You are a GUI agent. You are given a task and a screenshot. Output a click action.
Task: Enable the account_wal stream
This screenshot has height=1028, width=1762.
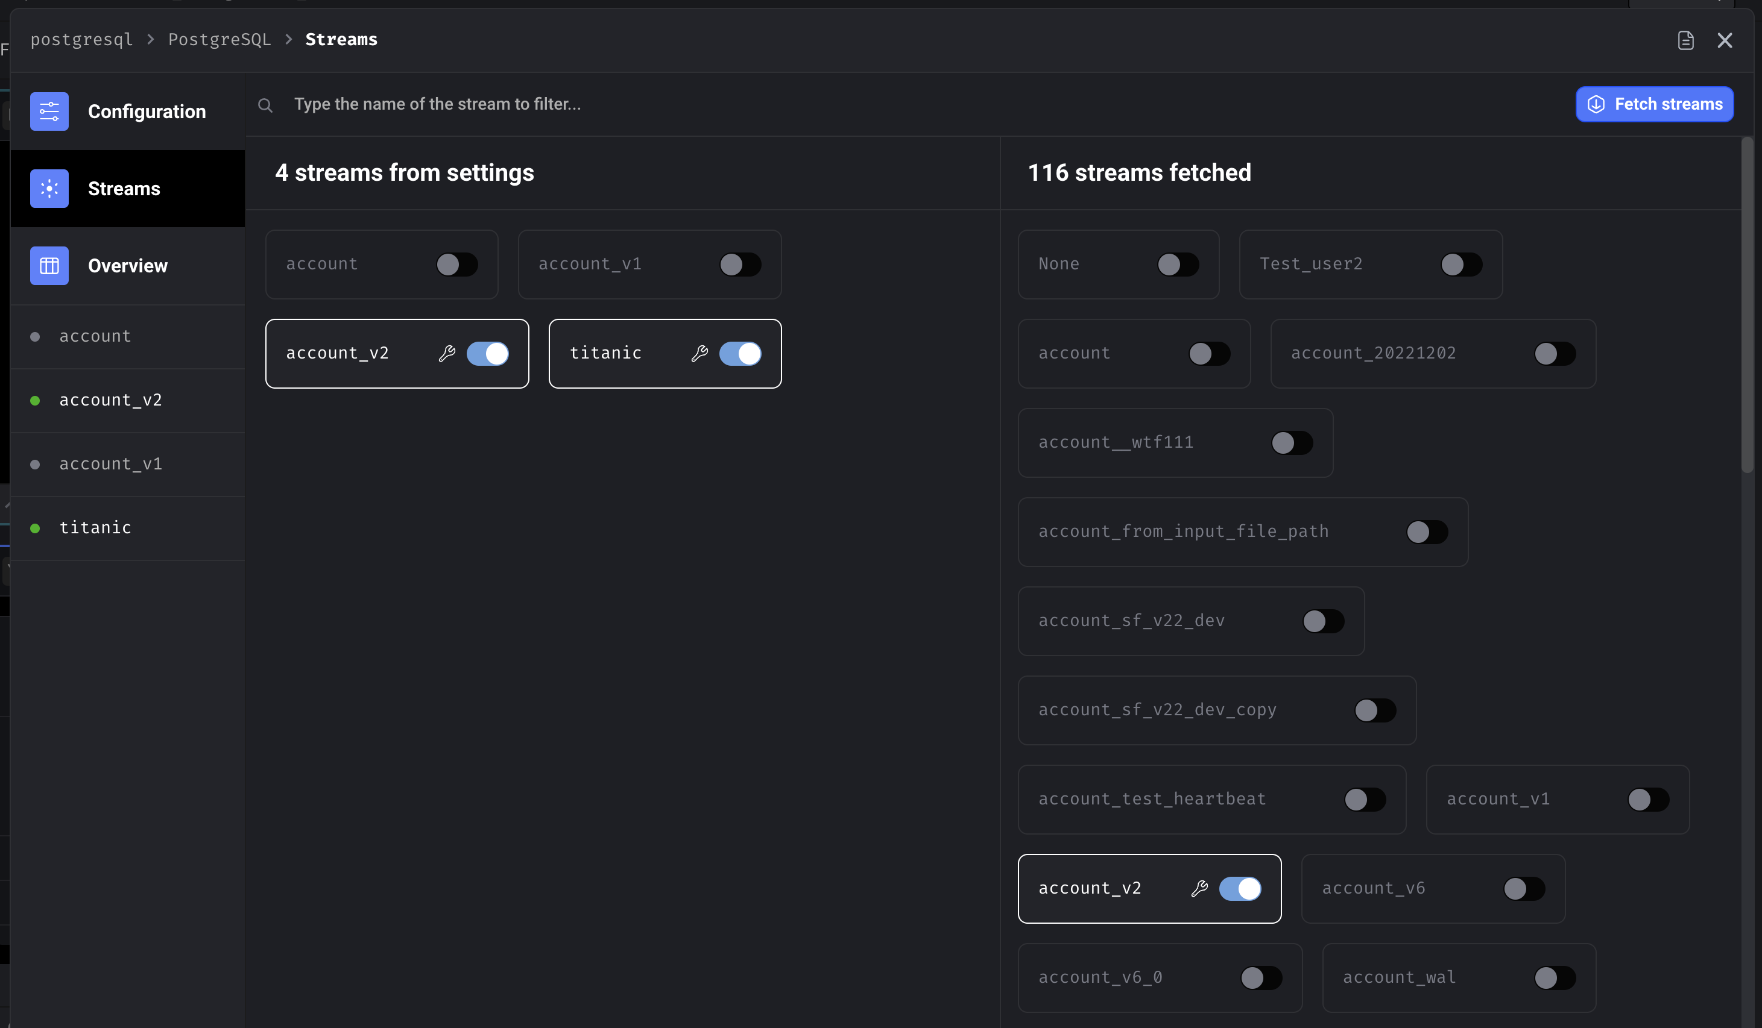pos(1555,977)
